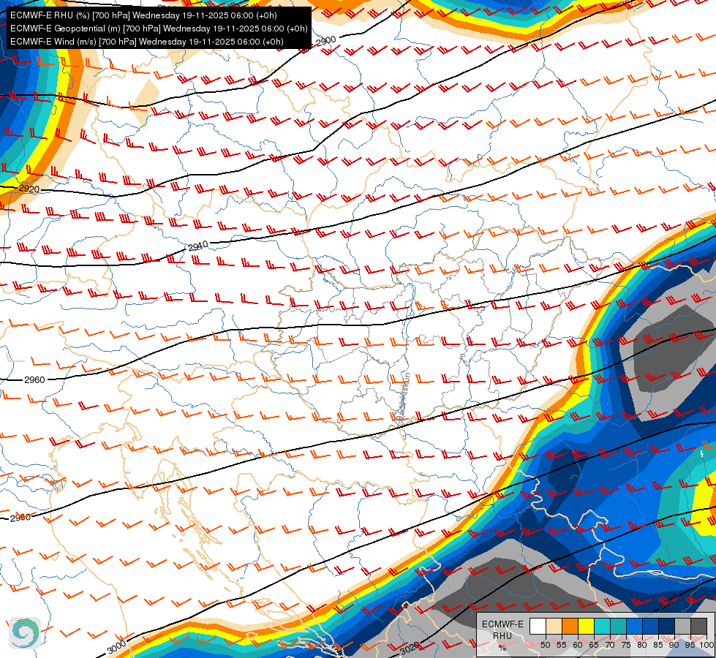Click the legend value 70
716x658 pixels.
tap(610, 645)
